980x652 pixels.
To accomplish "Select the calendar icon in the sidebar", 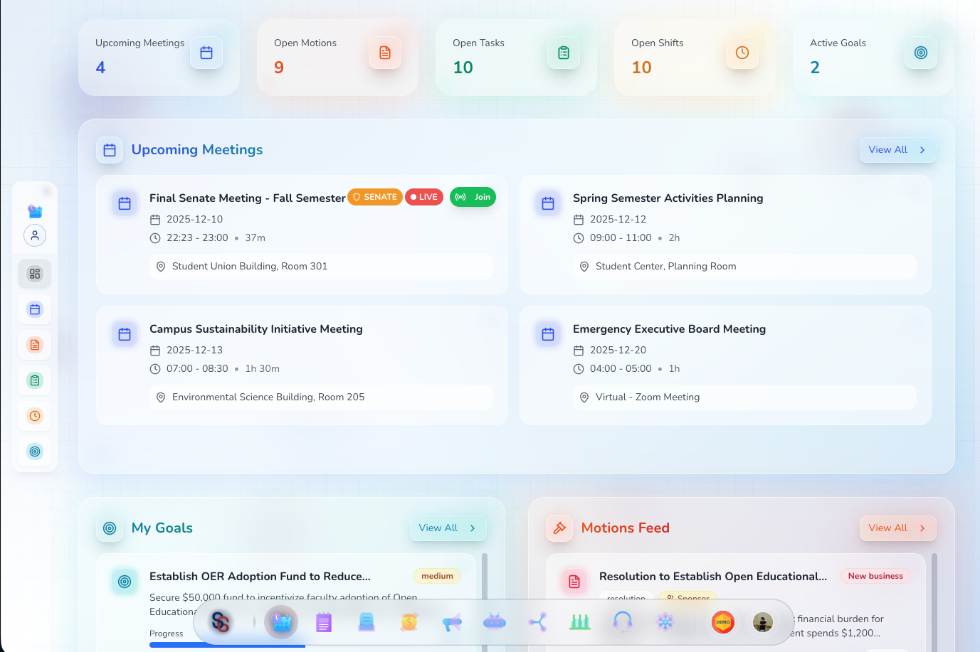I will pos(34,309).
